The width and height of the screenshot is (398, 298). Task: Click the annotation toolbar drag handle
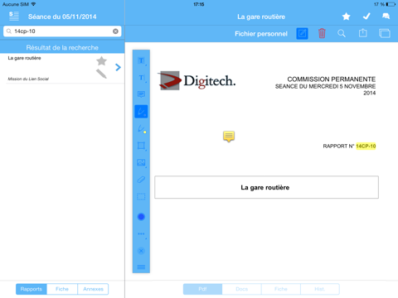[x=141, y=267]
